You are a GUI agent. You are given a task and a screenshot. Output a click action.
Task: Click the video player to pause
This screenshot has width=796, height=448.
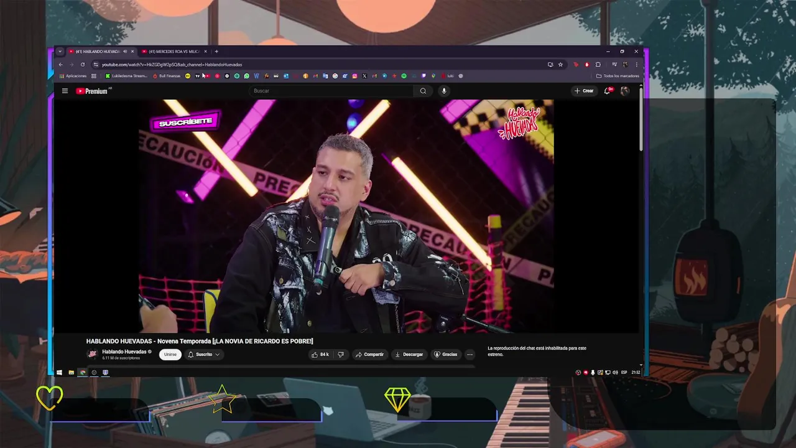click(x=346, y=216)
